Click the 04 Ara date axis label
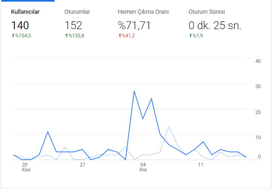272x189 pixels. point(143,167)
